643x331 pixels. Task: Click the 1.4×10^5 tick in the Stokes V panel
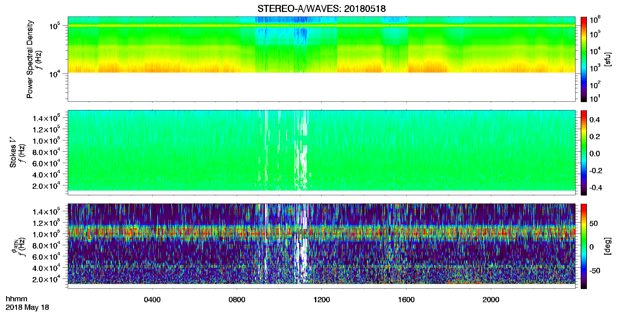tap(46, 118)
